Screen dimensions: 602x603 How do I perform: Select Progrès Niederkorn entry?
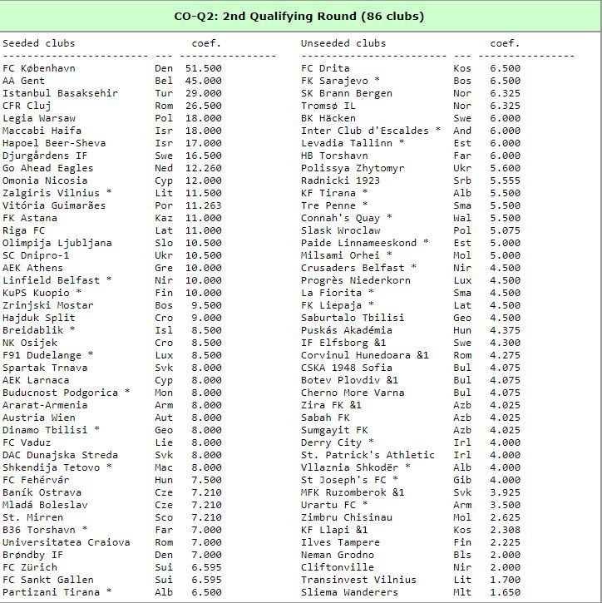click(356, 280)
